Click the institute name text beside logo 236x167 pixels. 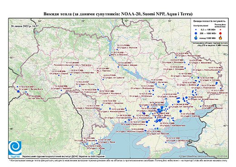[x=63, y=157]
